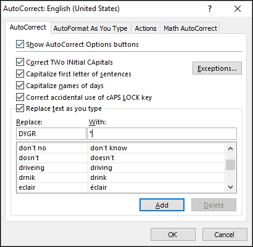
Task: Click the list scroll up arrow
Action: (230, 148)
